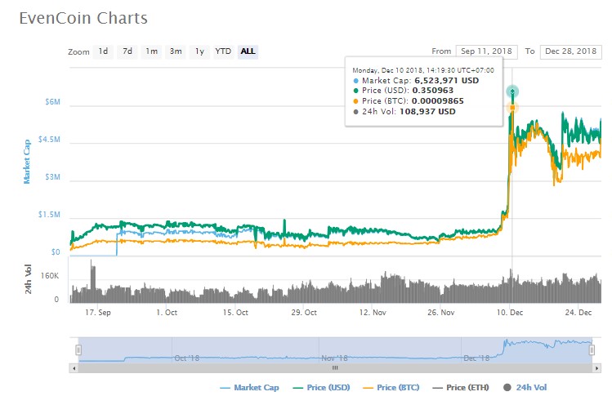This screenshot has width=612, height=405.
Task: Click the 24. Dec date label
Action: (x=578, y=313)
